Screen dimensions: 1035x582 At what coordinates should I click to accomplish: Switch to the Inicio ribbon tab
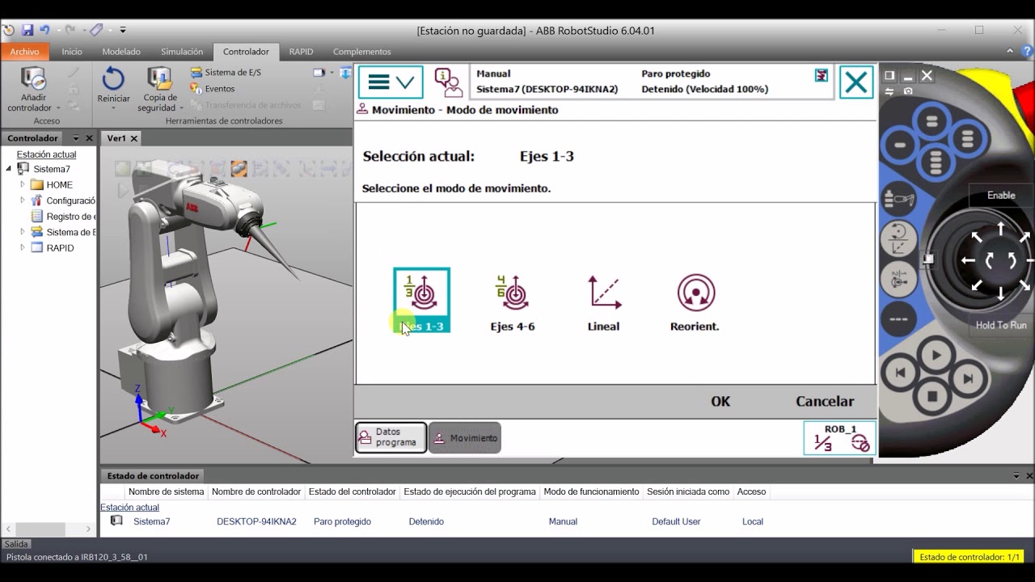[x=72, y=52]
